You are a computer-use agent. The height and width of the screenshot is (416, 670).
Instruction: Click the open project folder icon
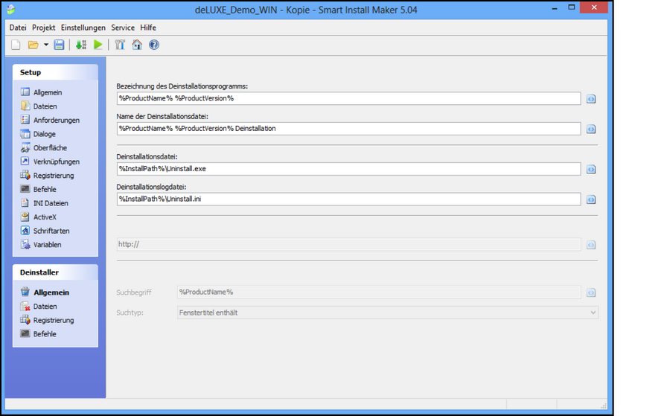pos(33,45)
